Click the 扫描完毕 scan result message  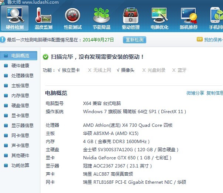(97, 57)
